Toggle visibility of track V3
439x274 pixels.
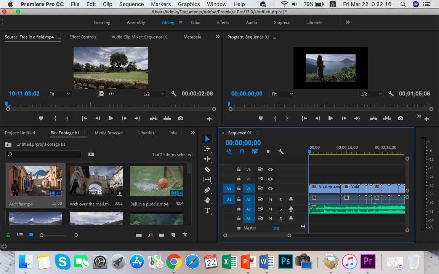(270, 169)
